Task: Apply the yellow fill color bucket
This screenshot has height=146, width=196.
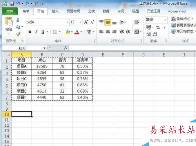Action: point(67,32)
